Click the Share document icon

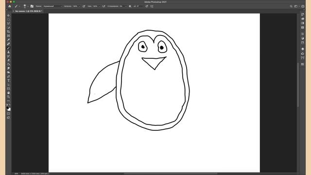[303, 6]
